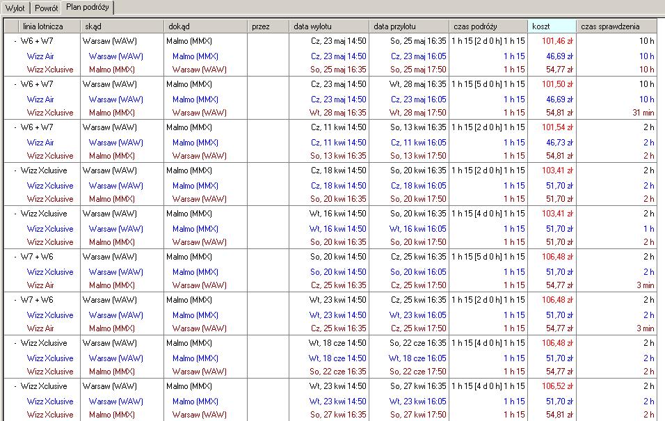
Task: Select departure cell So, 22 cze 16:35
Action: coord(337,372)
